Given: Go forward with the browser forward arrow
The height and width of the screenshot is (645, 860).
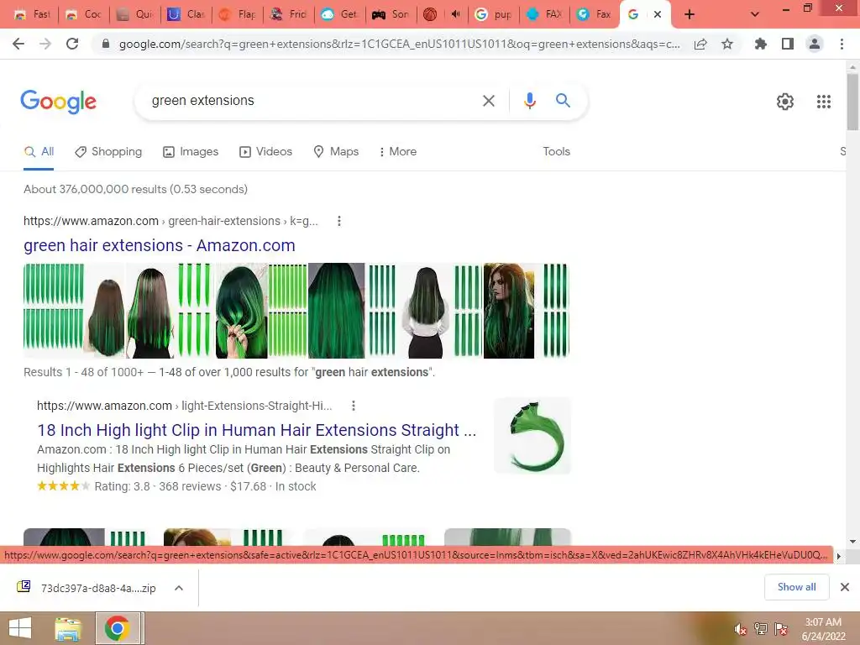Looking at the screenshot, I should (45, 44).
